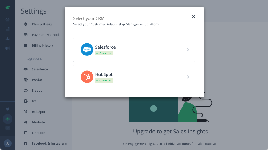
Task: Click the HubSpot sprocket logo in dialog
Action: tap(87, 77)
